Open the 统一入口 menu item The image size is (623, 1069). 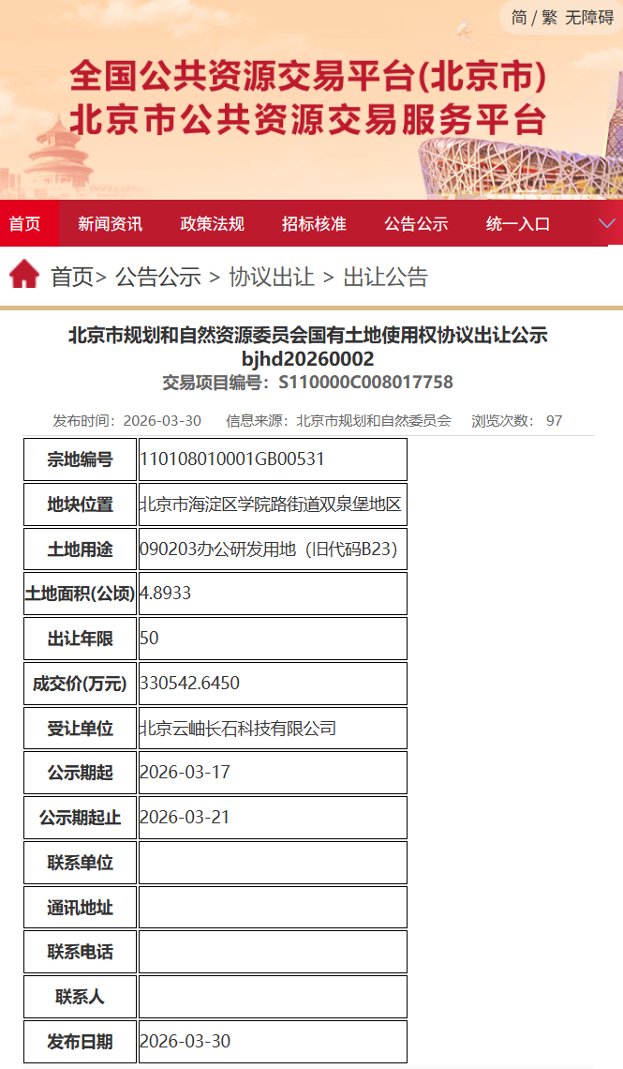click(518, 223)
